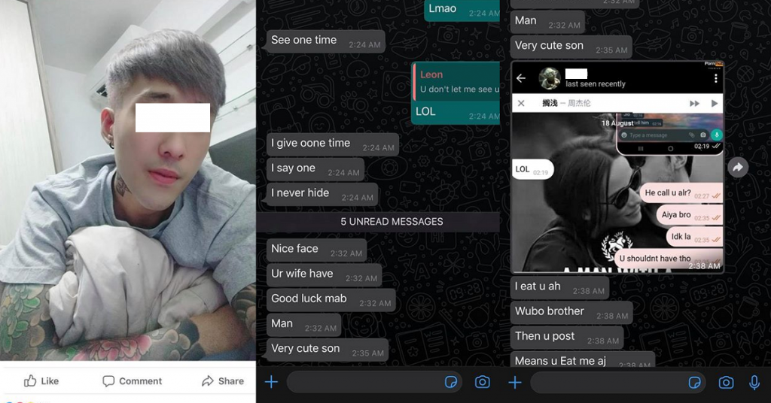The image size is (771, 403).
Task: Click 'U shouldnt have tho' bubble
Action: [669, 259]
